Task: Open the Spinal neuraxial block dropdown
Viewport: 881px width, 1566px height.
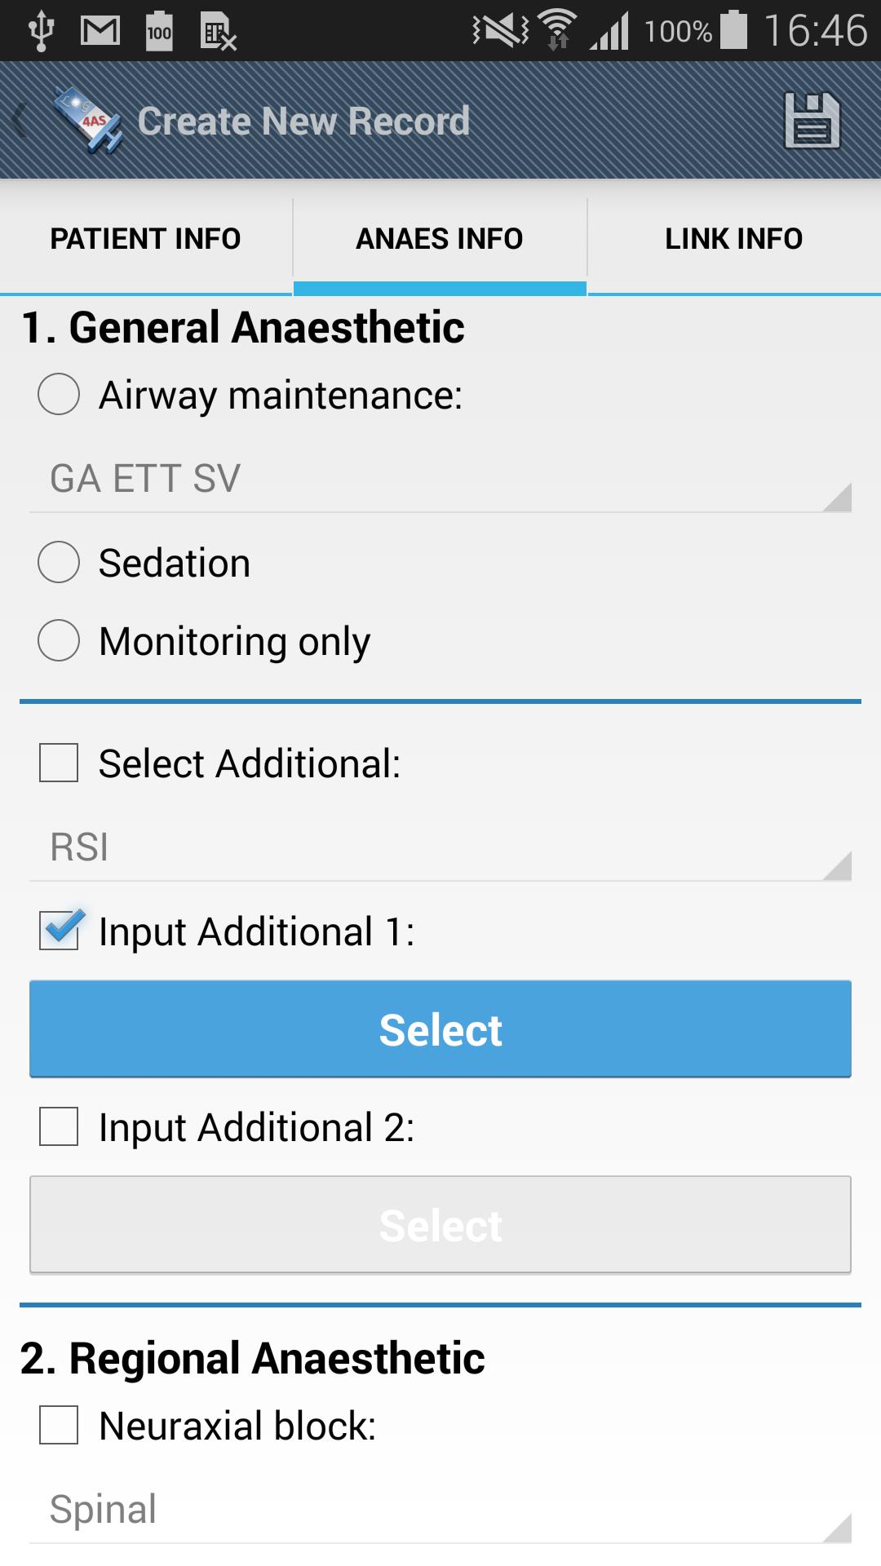Action: point(440,1510)
